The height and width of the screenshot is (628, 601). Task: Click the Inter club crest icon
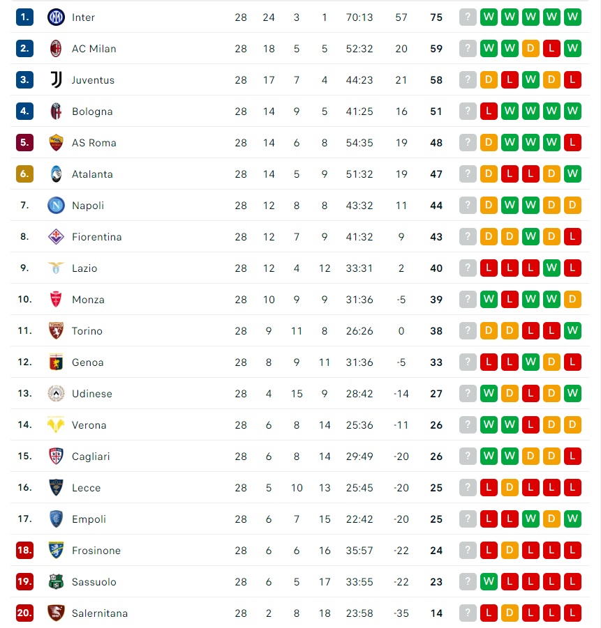(56, 17)
